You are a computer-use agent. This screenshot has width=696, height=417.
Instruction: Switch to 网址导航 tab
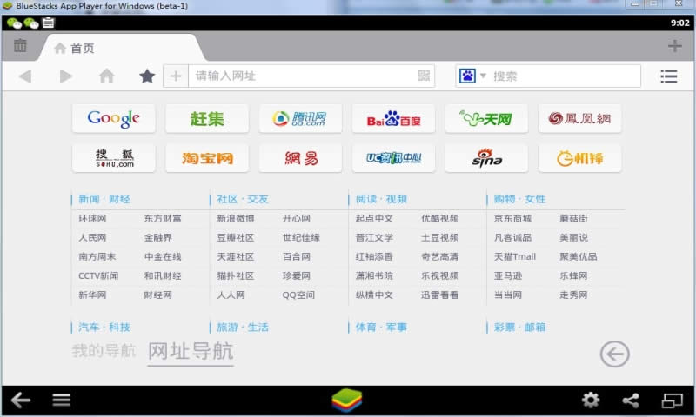191,352
